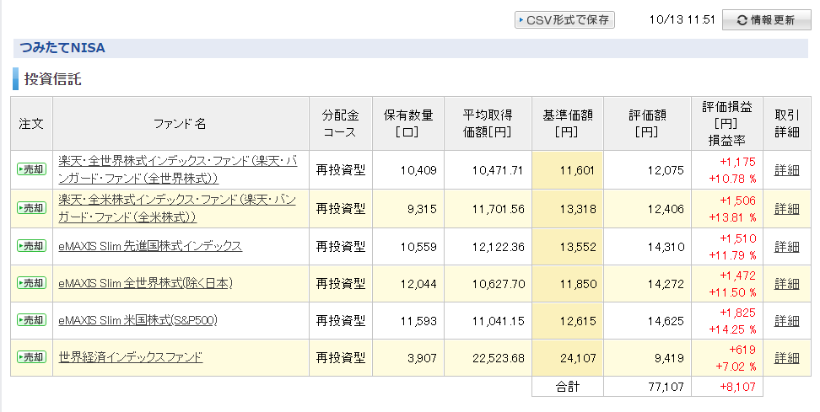Open 詳細 for the 世界経済インデックスファンド row
The height and width of the screenshot is (412, 820).
(786, 358)
